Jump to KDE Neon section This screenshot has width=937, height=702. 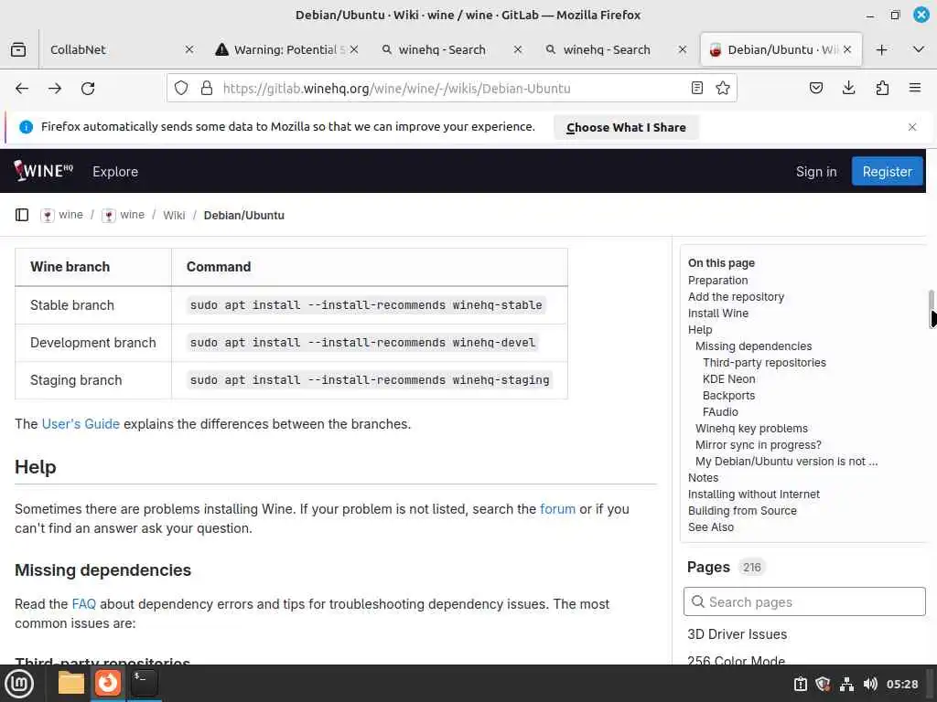tap(729, 379)
